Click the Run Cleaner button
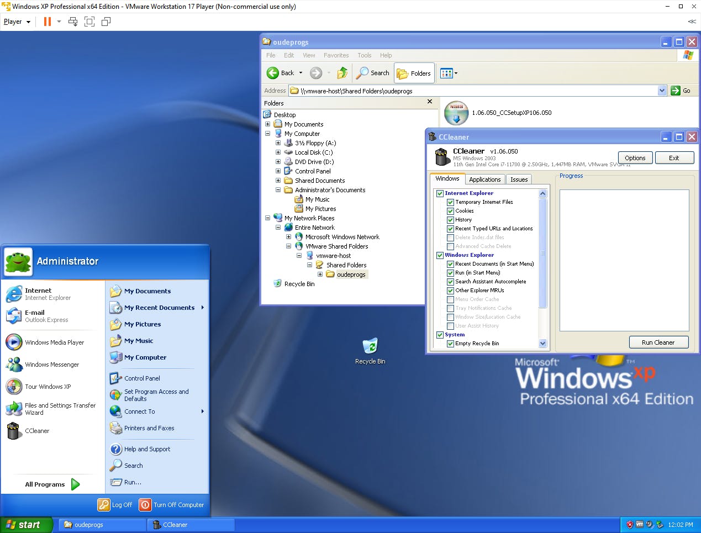 pyautogui.click(x=658, y=342)
